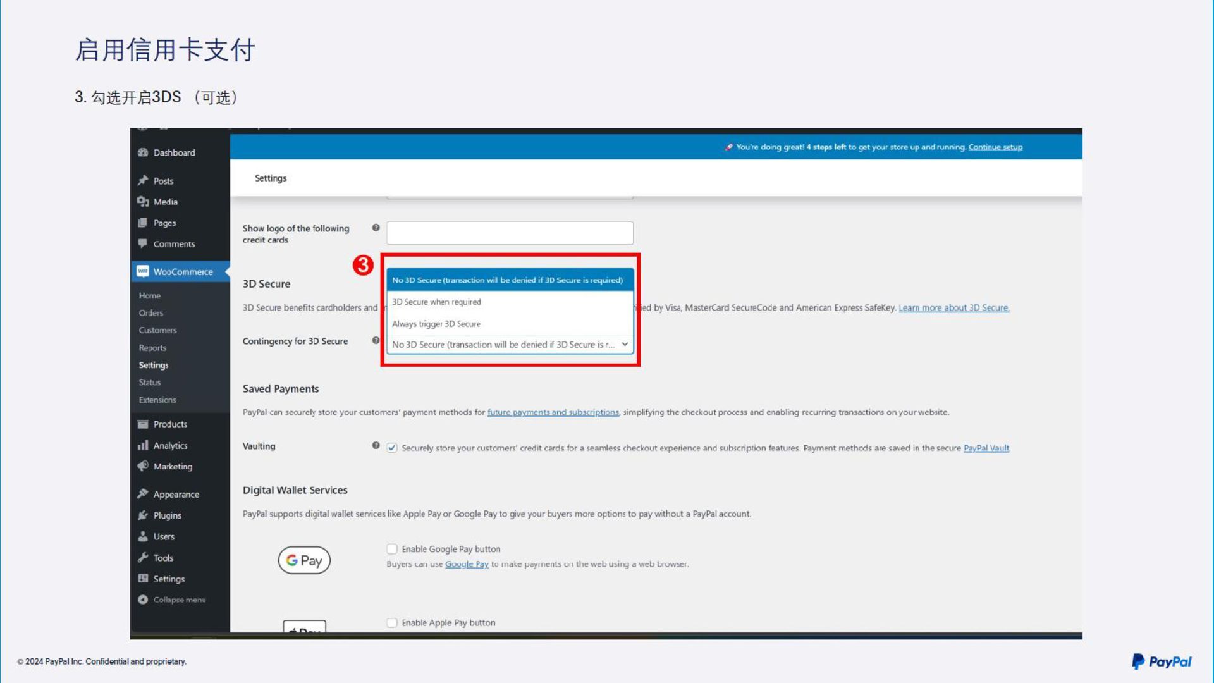The height and width of the screenshot is (683, 1214).
Task: Open WooCommerce Home submenu item
Action: pyautogui.click(x=150, y=295)
